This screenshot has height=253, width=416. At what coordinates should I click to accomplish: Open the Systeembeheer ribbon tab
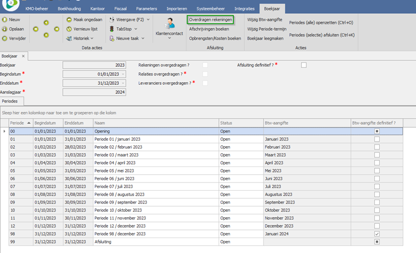point(210,9)
